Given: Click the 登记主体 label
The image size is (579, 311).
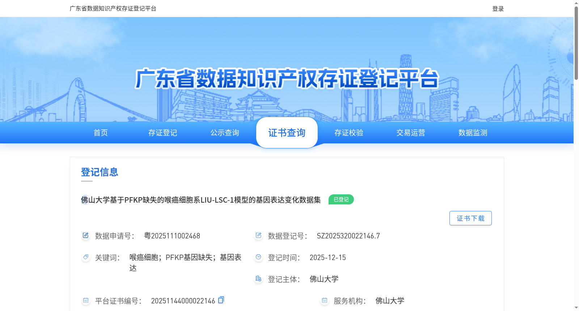Looking at the screenshot, I should [284, 279].
